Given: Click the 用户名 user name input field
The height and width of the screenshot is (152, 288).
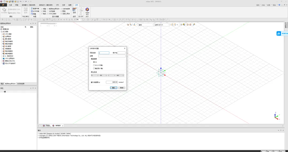Looking at the screenshot, I should pos(122,53).
